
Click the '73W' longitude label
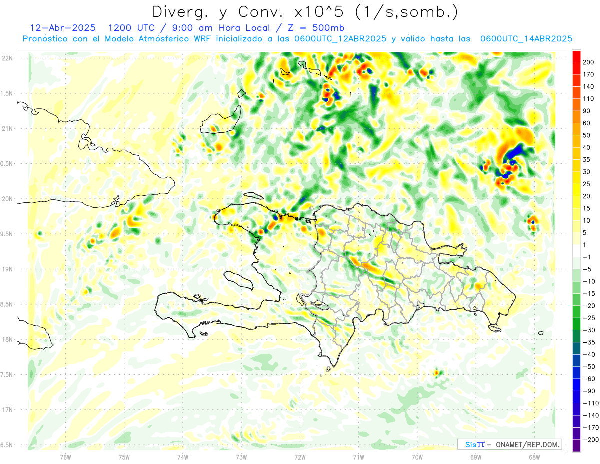pos(241,457)
